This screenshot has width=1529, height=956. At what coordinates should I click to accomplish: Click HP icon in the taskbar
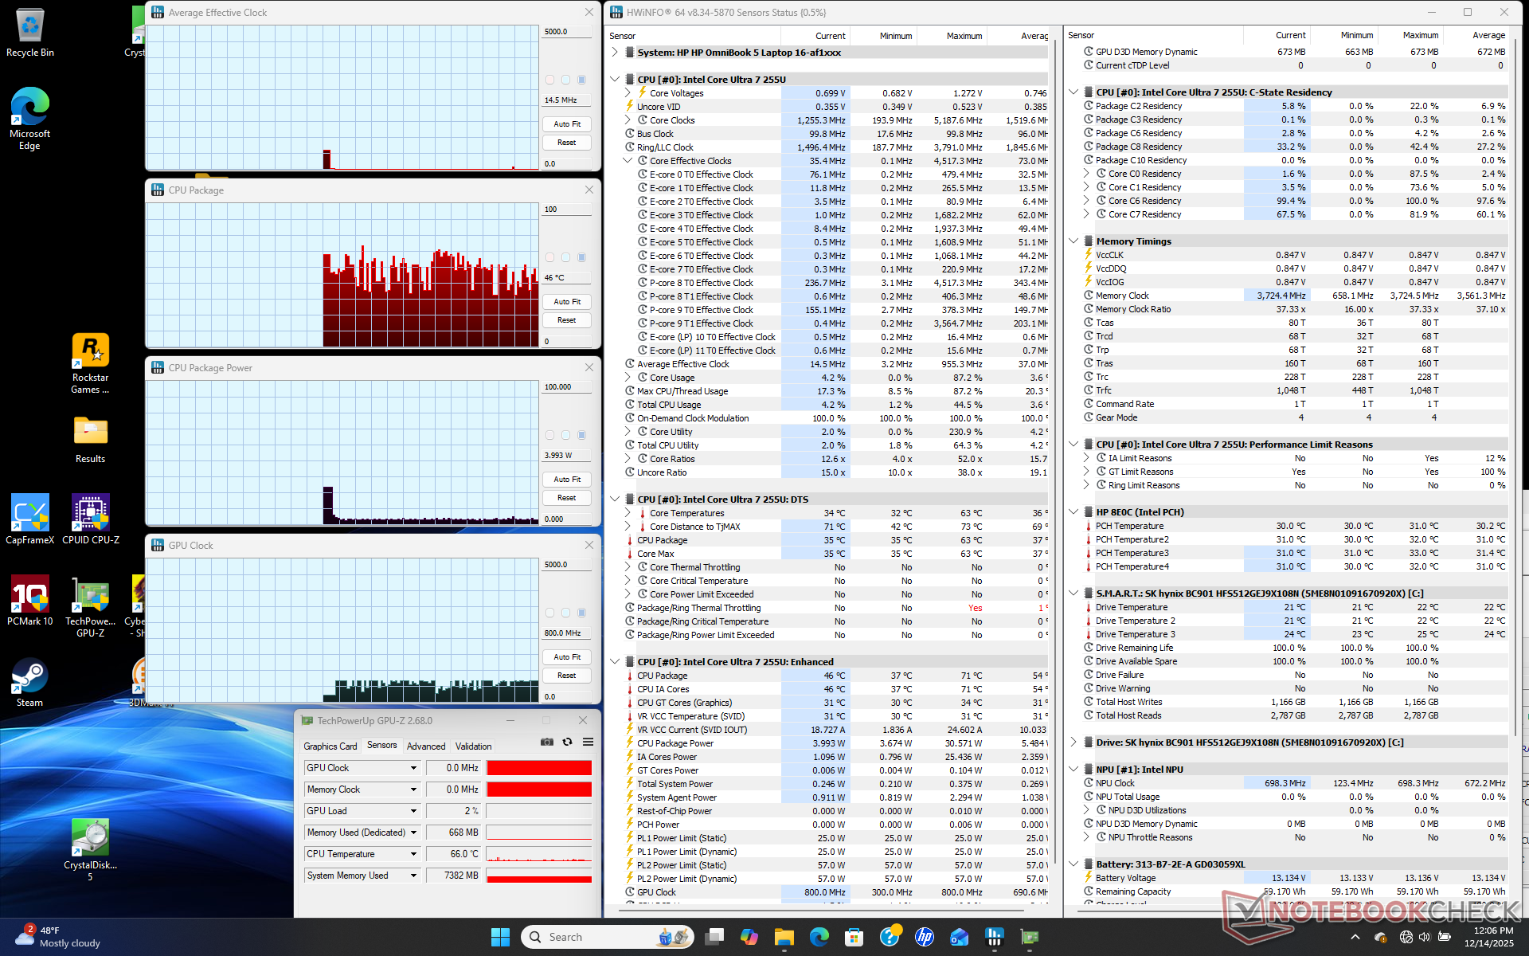924,937
